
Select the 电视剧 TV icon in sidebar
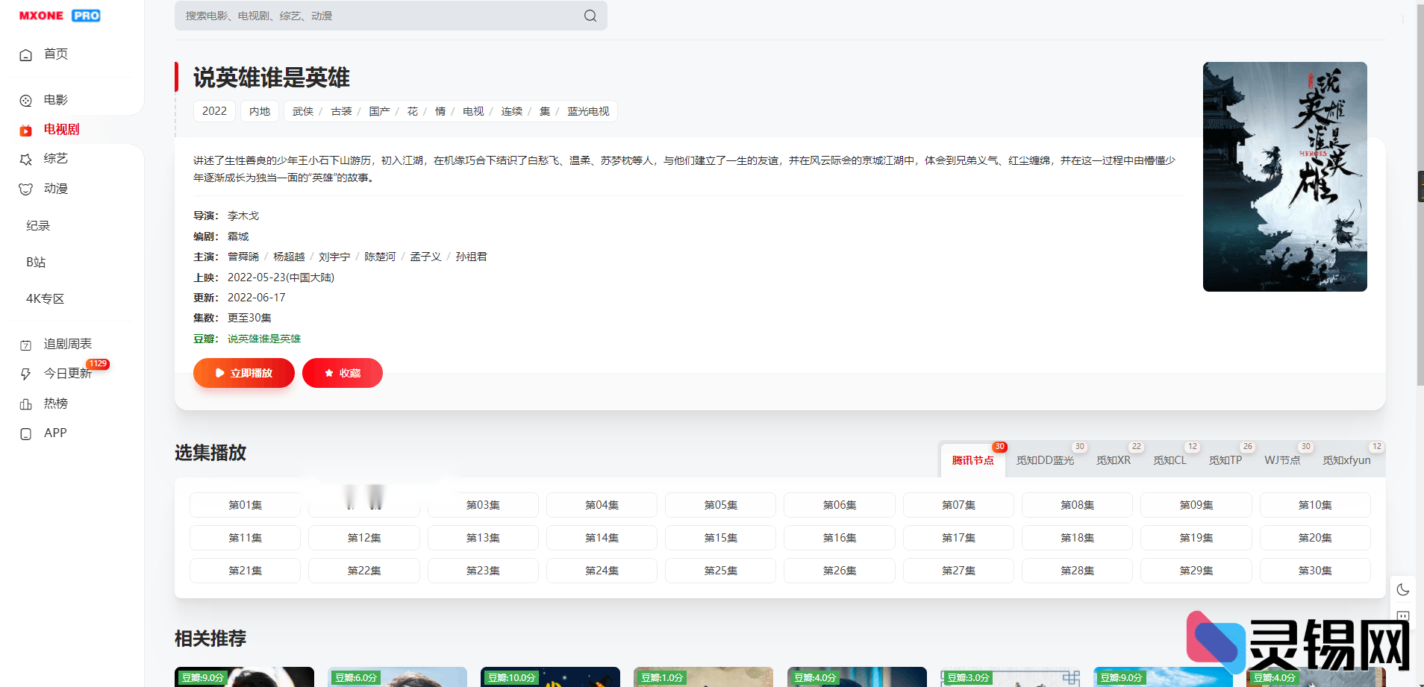[x=26, y=129]
